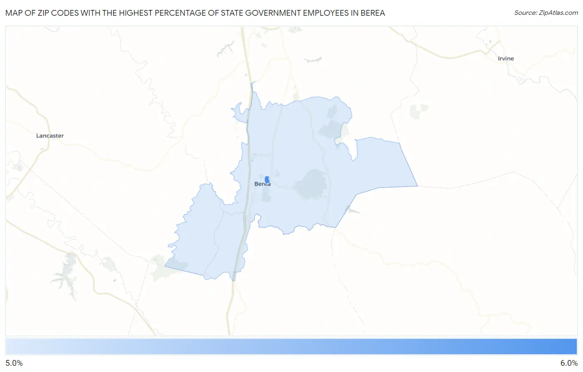Click the 6.0% legend maximum value
The width and height of the screenshot is (583, 372).
(x=569, y=363)
